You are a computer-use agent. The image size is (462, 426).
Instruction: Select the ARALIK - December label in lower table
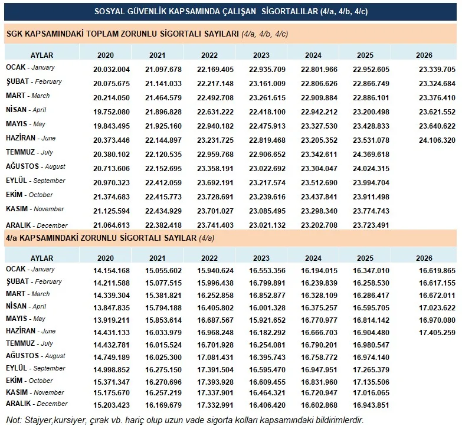click(37, 404)
